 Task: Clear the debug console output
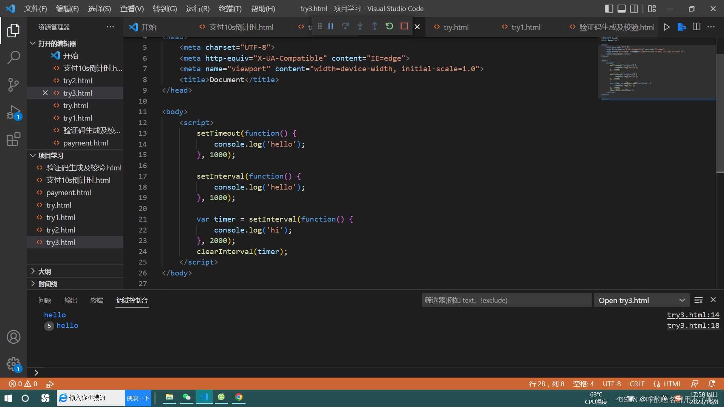(698, 300)
